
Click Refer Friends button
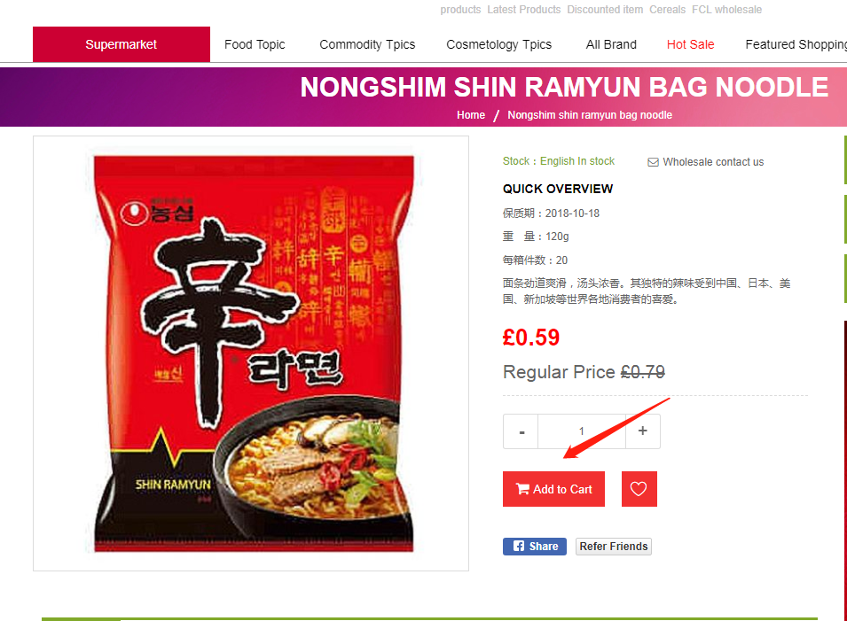coord(614,546)
